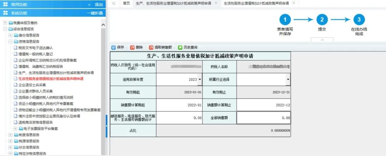
Task: Click the 制度信息报告 folder icon
Action: coord(16,135)
